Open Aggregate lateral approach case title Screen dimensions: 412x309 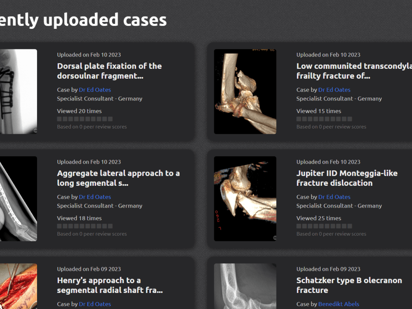[118, 178]
